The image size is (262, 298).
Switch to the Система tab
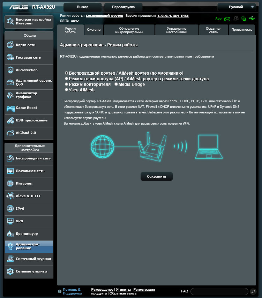tap(93, 30)
